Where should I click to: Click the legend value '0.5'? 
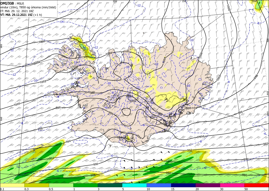pos(51,189)
